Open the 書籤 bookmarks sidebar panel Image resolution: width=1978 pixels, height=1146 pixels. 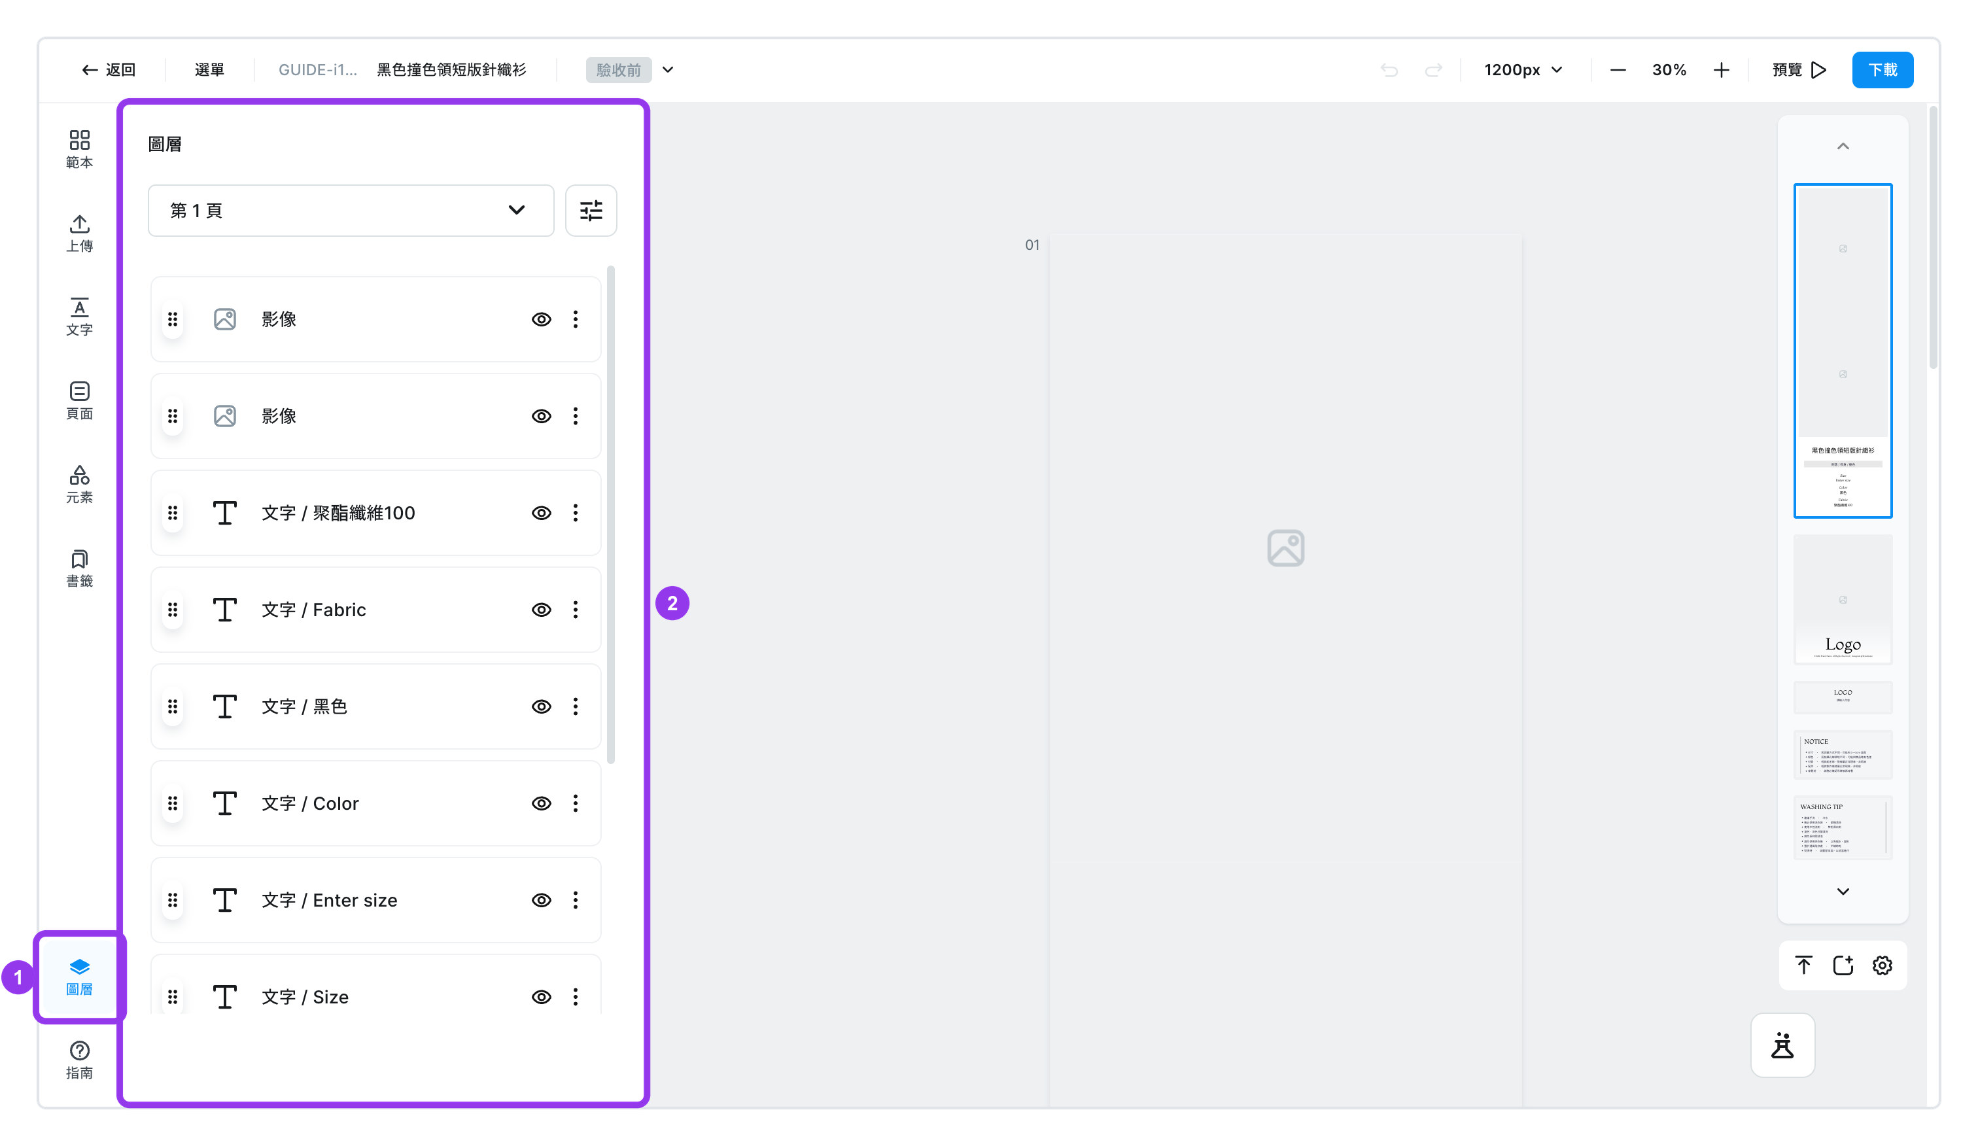tap(79, 568)
